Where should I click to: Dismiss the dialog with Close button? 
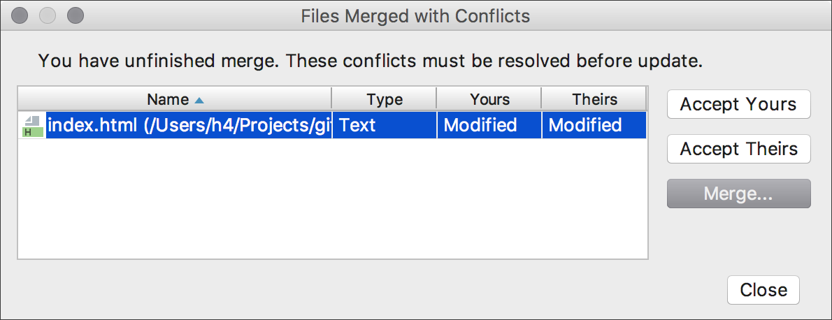(x=763, y=290)
